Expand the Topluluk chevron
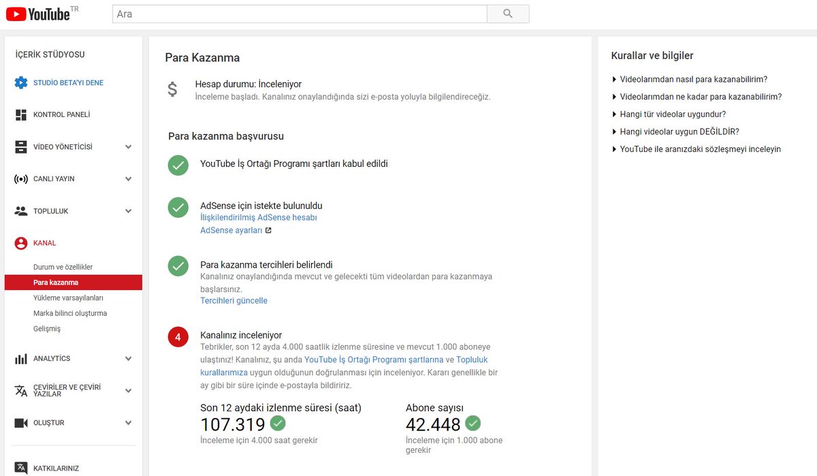 (129, 211)
